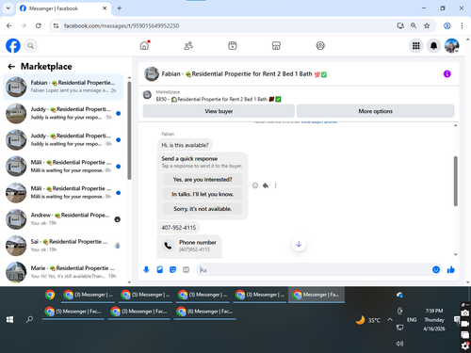The image size is (471, 353).
Task: Bookmark this page with the star
Action: (x=427, y=25)
